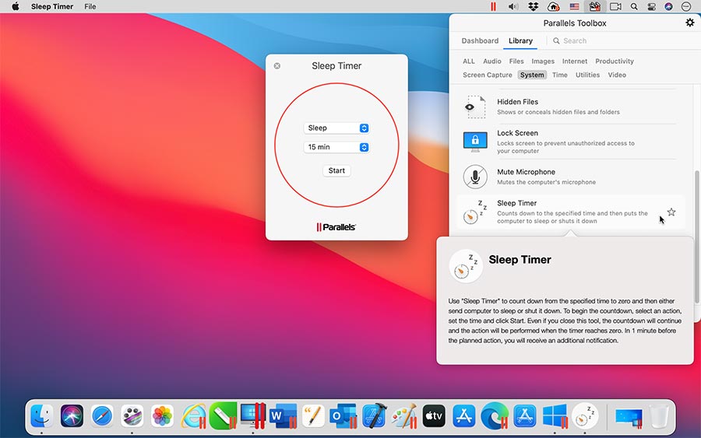The height and width of the screenshot is (438, 701).
Task: Open Parallels Toolbox settings gear
Action: coord(689,23)
